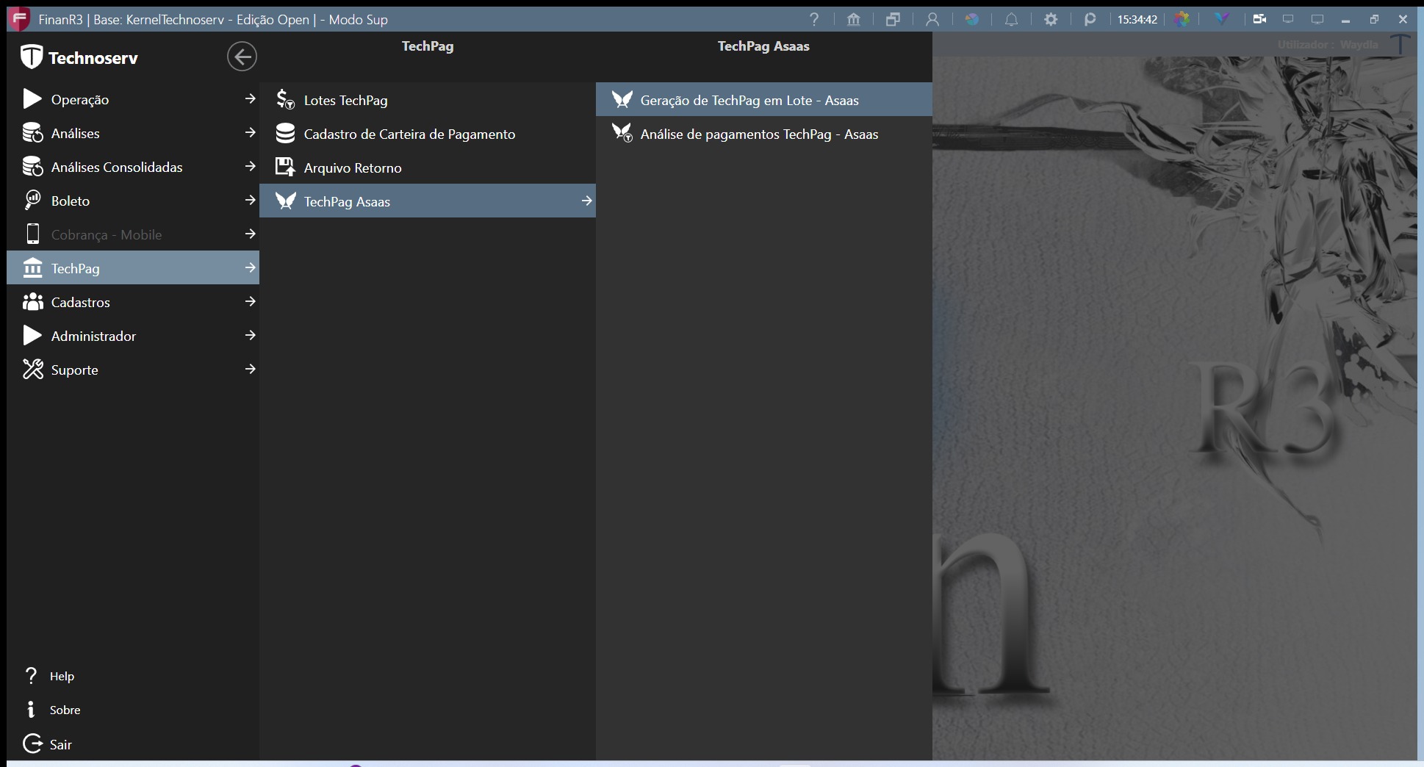Open Cadastro de Carteira de Pagamento

[x=428, y=134]
